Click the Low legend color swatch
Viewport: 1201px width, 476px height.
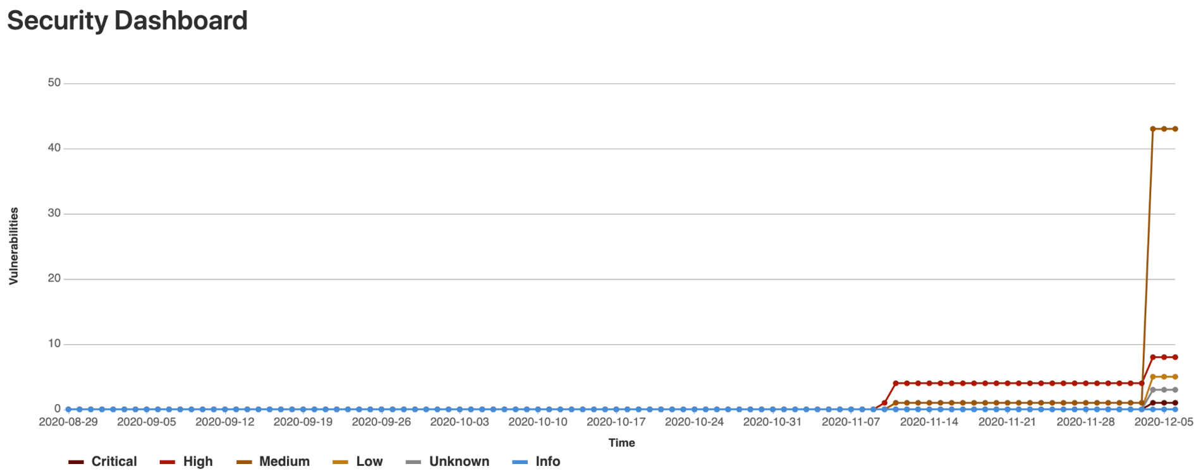coord(340,462)
